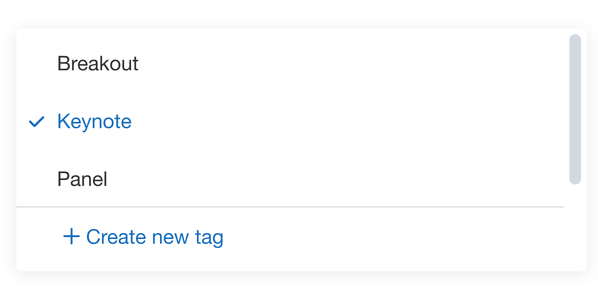This screenshot has height=296, width=598.
Task: Select the Breakout tag option
Action: [98, 64]
